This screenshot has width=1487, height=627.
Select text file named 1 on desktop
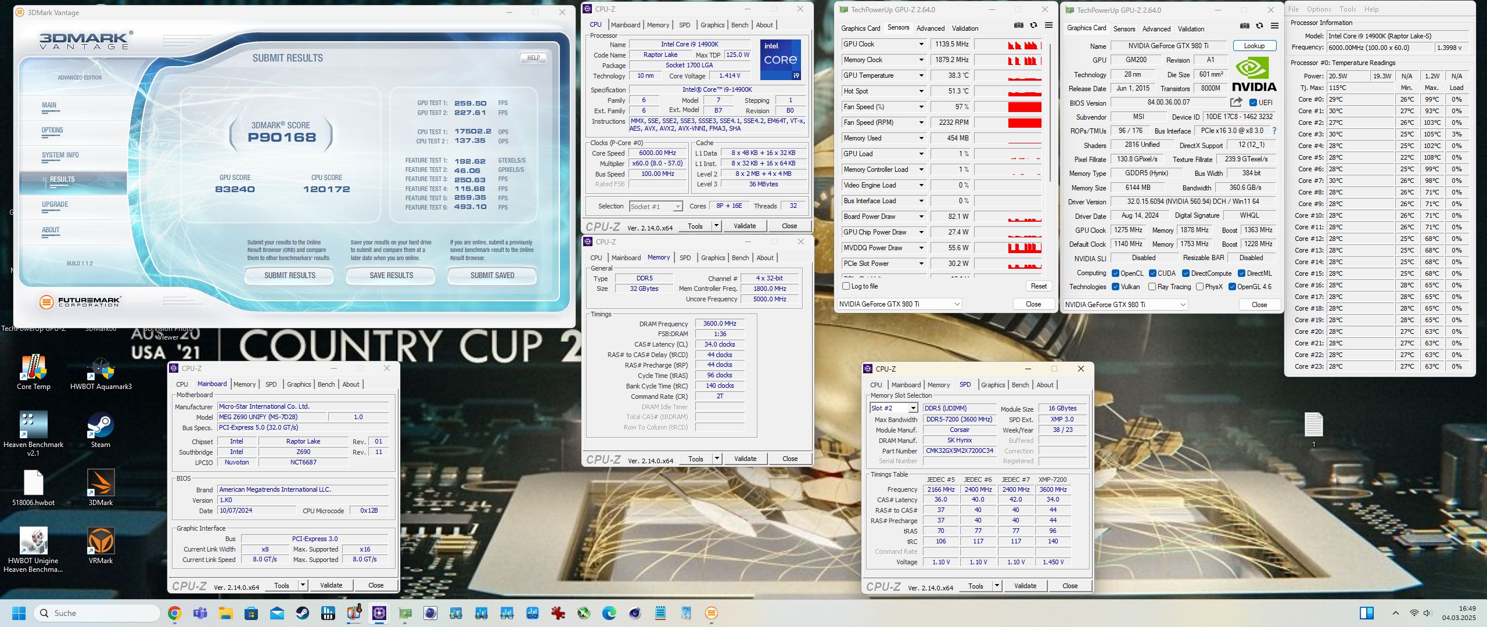(1313, 430)
